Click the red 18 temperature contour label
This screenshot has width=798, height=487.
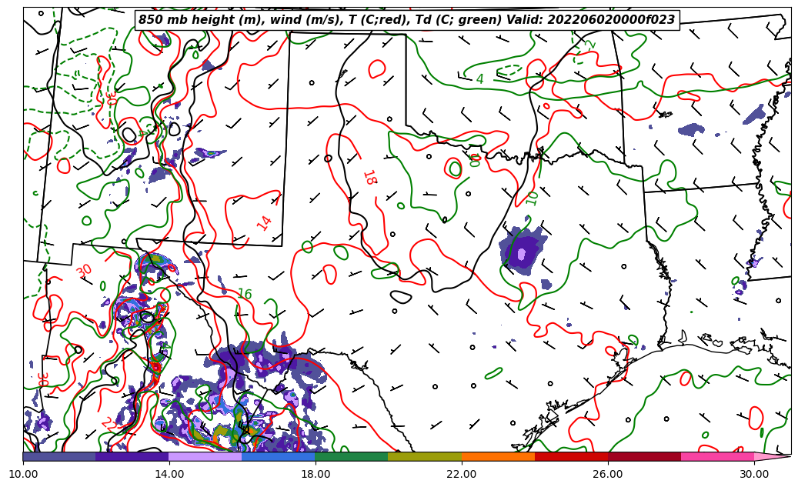coord(370,178)
